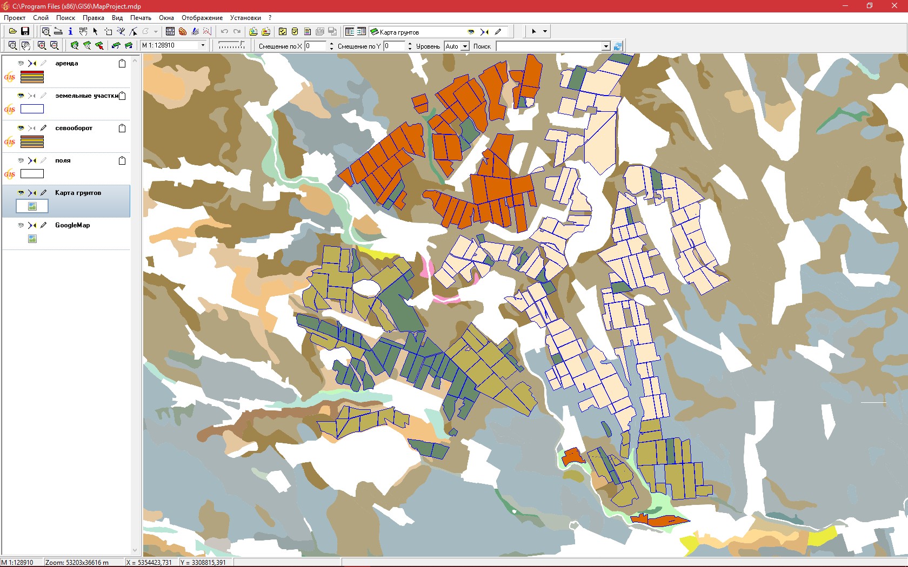Click the blue refresh icon beside search
The height and width of the screenshot is (567, 908).
[618, 46]
